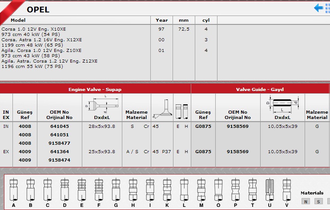Select valve stem tip type V
The height and width of the screenshot is (210, 330).
click(286, 189)
